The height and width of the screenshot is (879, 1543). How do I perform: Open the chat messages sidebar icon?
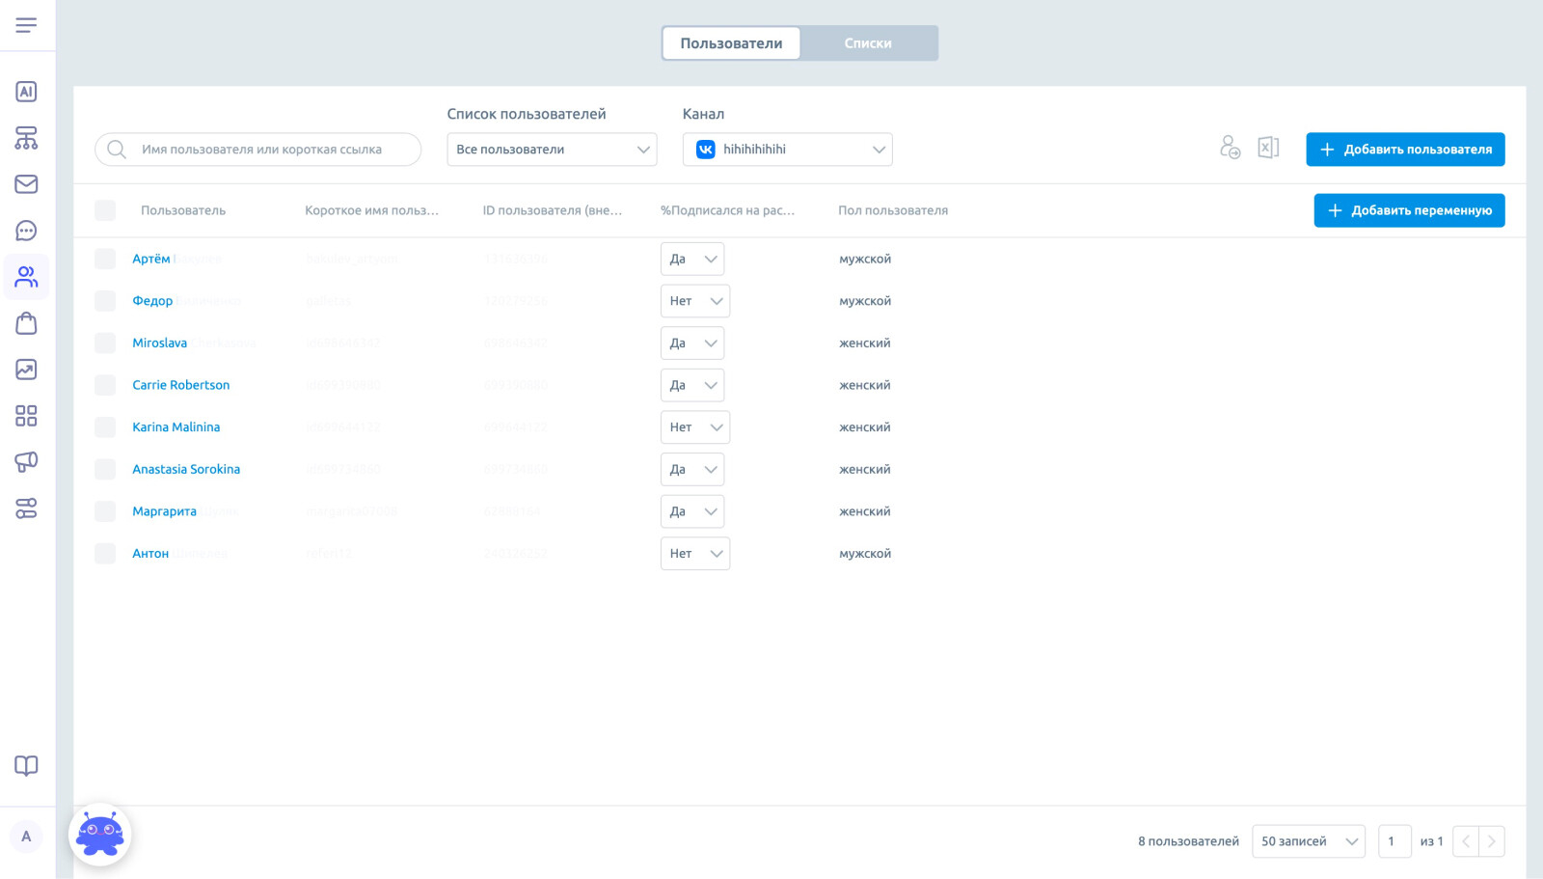pyautogui.click(x=26, y=231)
